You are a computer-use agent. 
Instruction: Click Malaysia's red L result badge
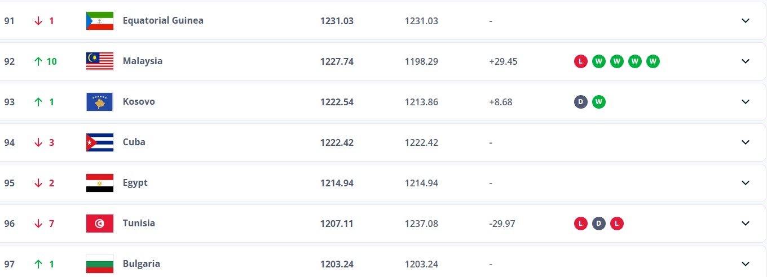[581, 61]
